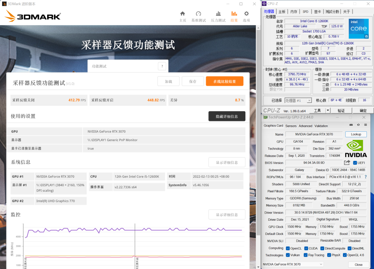Click the Close button in GPU-Z

point(358,265)
